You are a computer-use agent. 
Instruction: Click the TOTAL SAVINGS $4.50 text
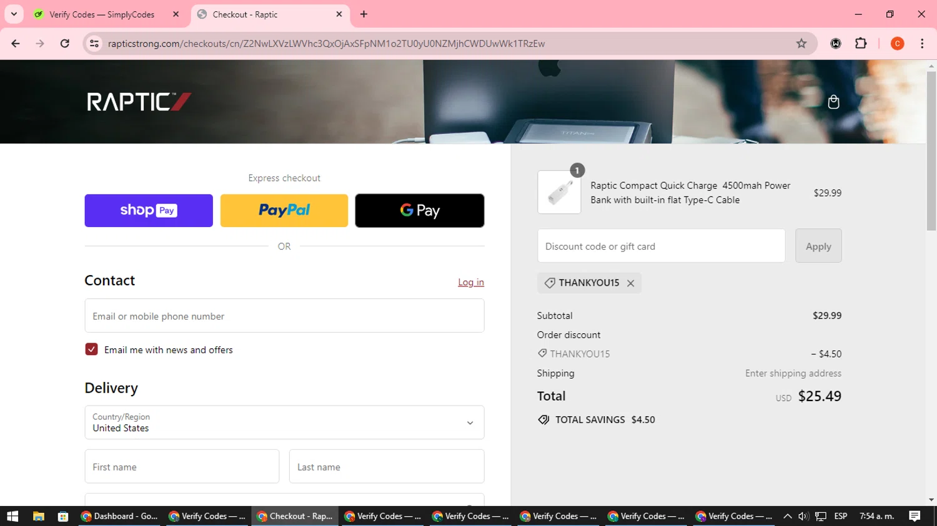[605, 420]
